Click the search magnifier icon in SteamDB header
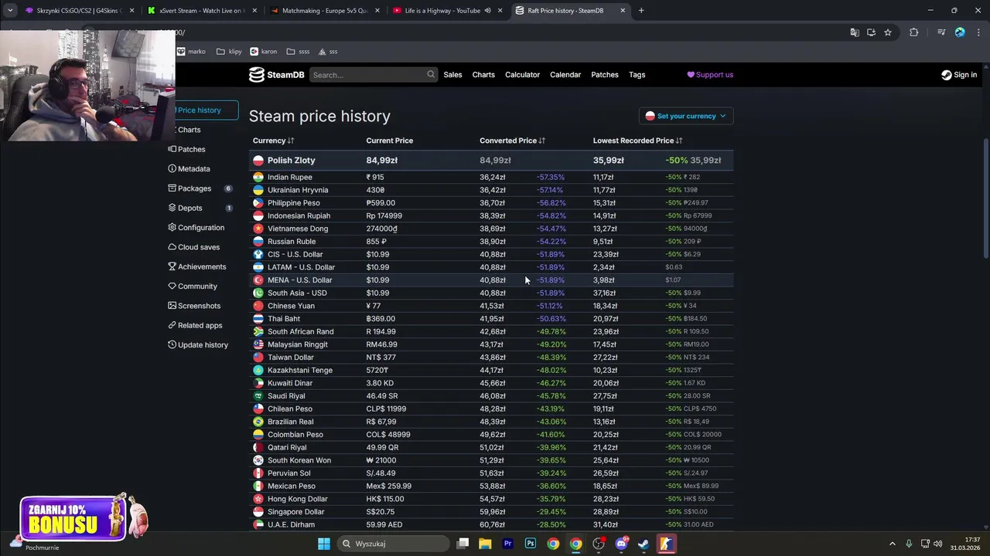 pos(431,75)
